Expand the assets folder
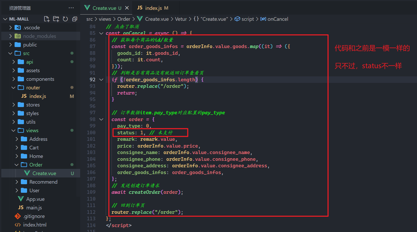Screen dimensions: 417x232 tap(14, 70)
